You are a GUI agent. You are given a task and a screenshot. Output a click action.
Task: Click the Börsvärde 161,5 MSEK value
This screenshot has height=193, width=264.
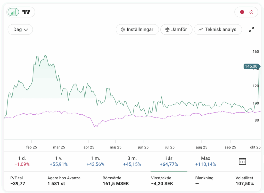click(x=115, y=184)
